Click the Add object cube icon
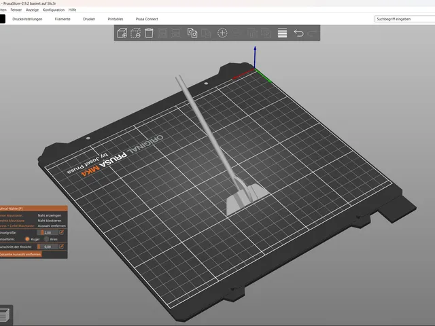This screenshot has height=326, width=435. click(122, 33)
